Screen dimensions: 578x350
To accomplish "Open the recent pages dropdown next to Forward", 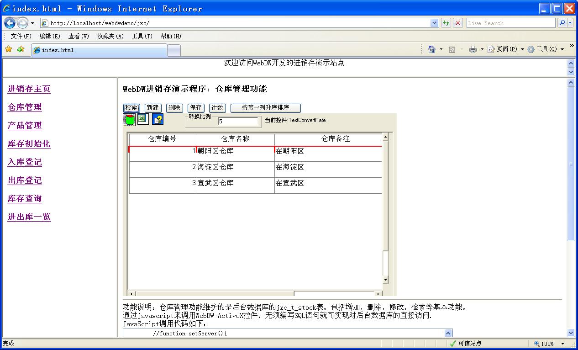I will click(32, 23).
